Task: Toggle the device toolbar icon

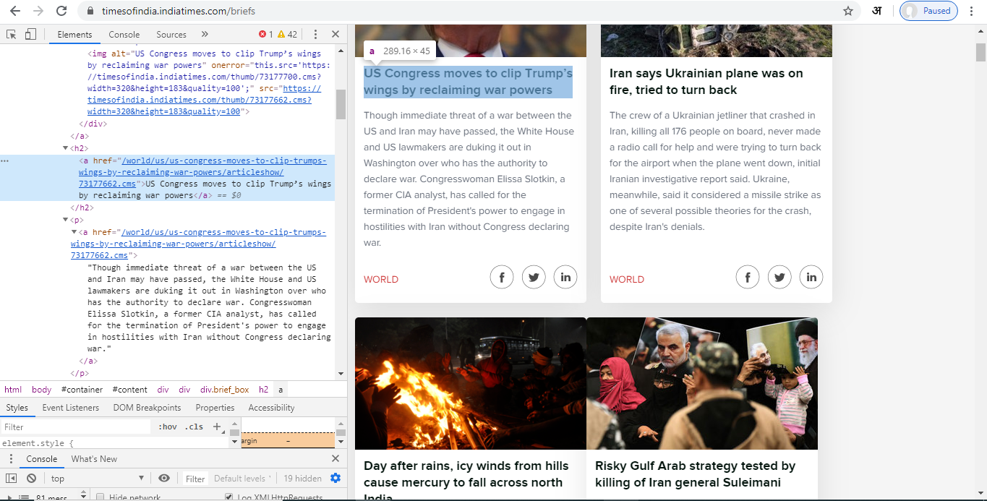Action: 30,34
